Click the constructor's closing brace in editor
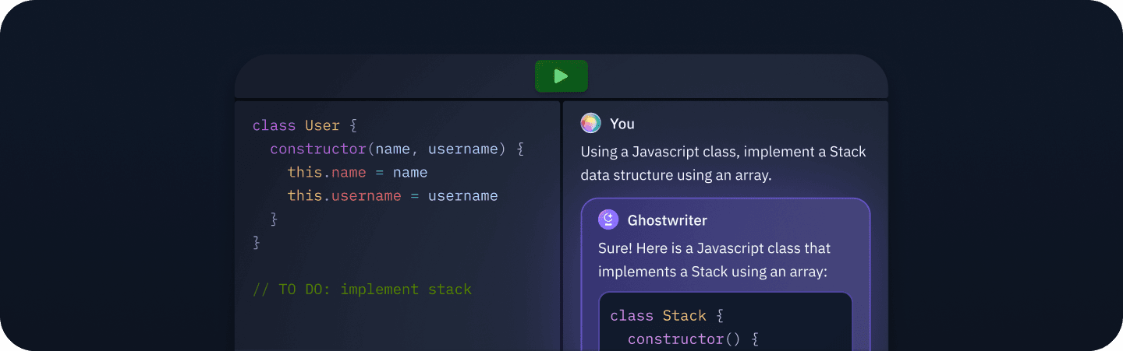1123x351 pixels. [274, 219]
